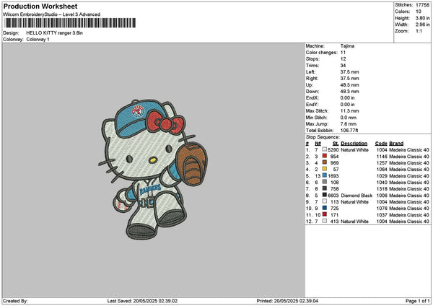Image resolution: width=433 pixels, height=306 pixels.
Task: Click the stitch count '1693' in row 5
Action: (333, 176)
